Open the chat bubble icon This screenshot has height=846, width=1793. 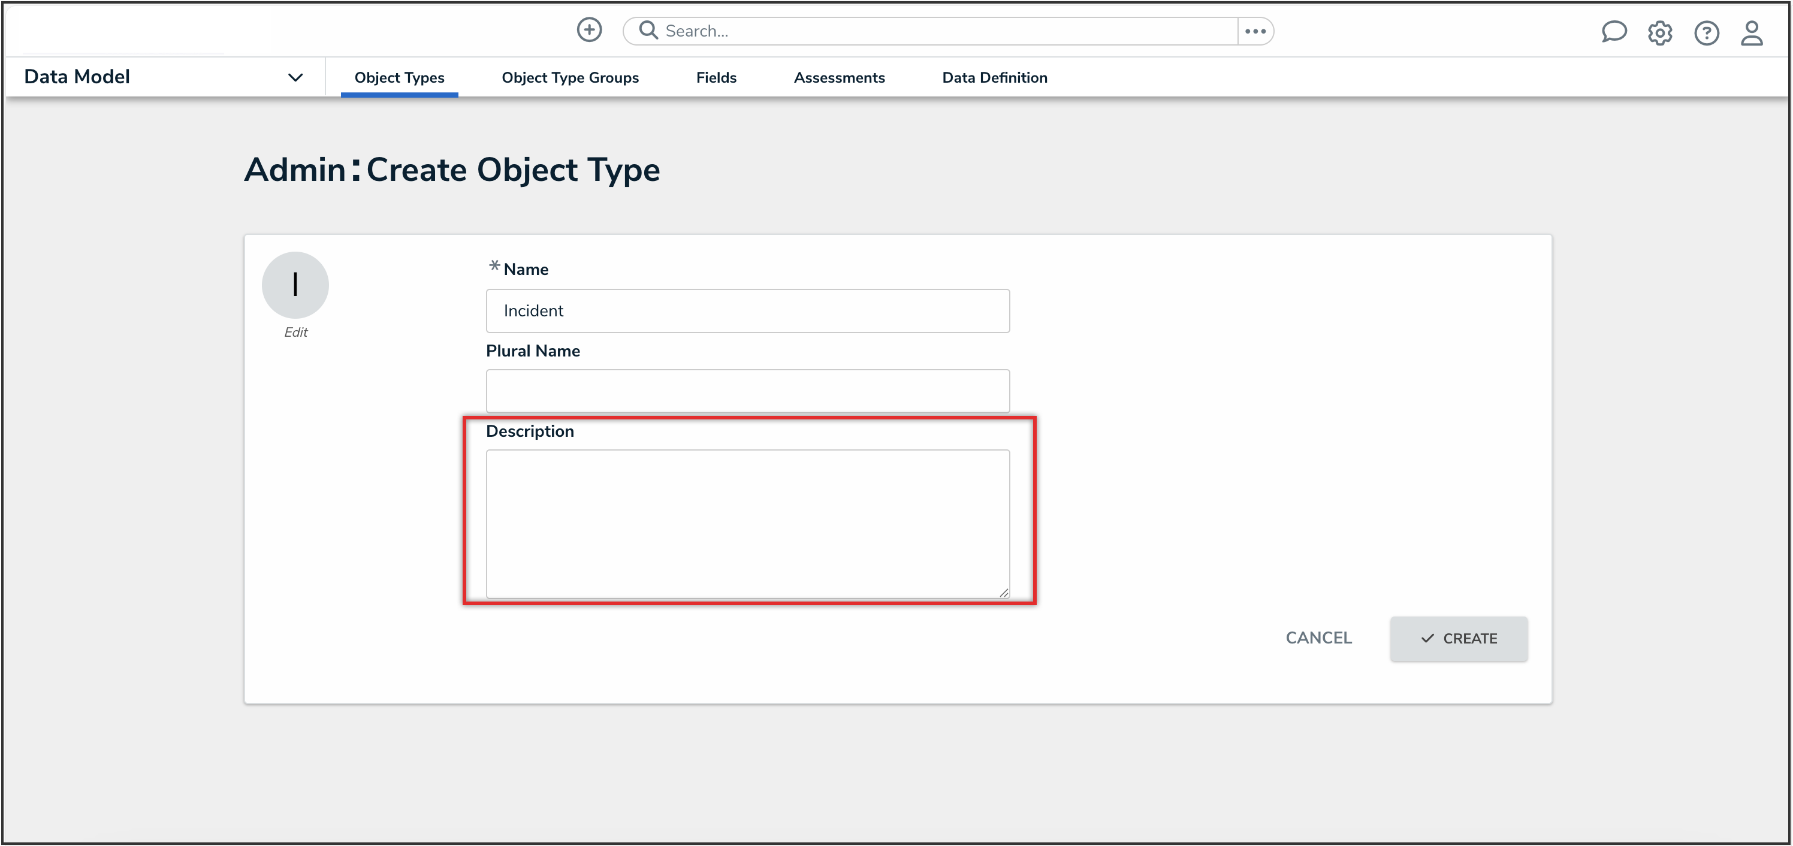pyautogui.click(x=1613, y=32)
